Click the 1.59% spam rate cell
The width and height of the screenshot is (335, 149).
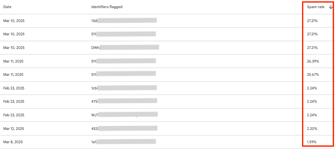click(312, 142)
